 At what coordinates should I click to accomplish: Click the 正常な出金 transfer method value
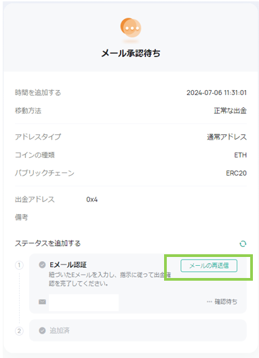(231, 111)
